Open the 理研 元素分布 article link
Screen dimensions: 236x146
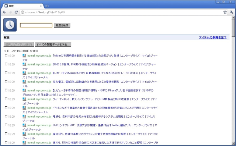coord(88,119)
